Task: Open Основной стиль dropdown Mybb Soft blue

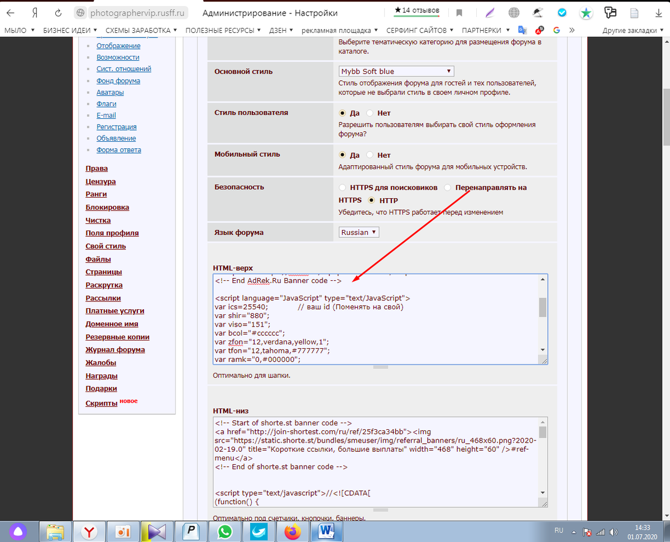Action: click(396, 71)
